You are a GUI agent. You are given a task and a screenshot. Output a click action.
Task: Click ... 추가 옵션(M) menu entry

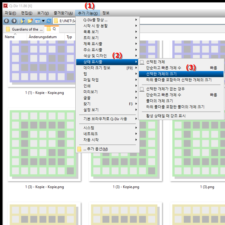(x=108, y=149)
